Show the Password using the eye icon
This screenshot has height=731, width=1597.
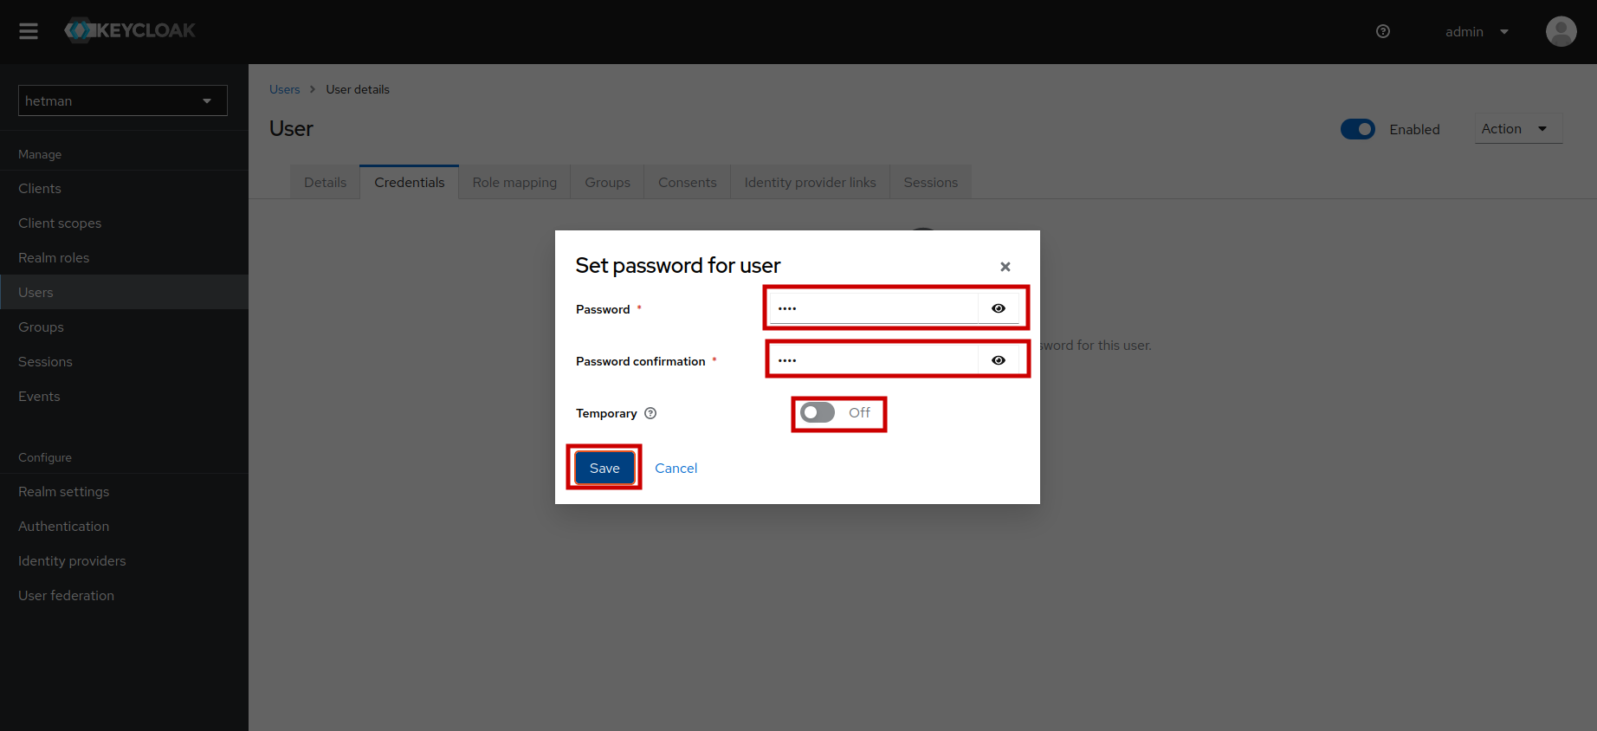(x=998, y=307)
